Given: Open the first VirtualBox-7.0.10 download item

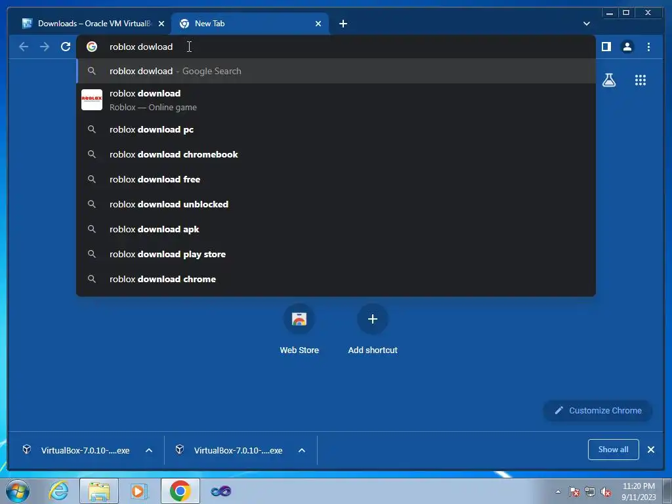Looking at the screenshot, I should pyautogui.click(x=76, y=450).
